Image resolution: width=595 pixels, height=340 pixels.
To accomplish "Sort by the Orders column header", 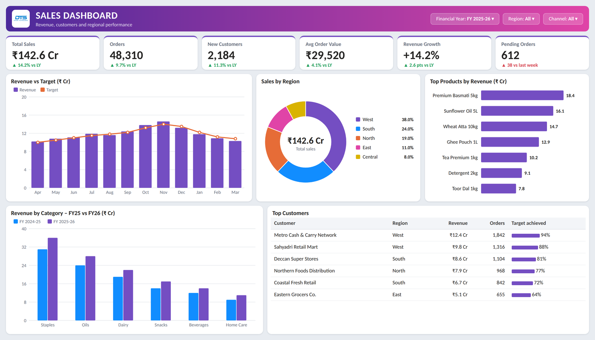I will [x=497, y=224].
